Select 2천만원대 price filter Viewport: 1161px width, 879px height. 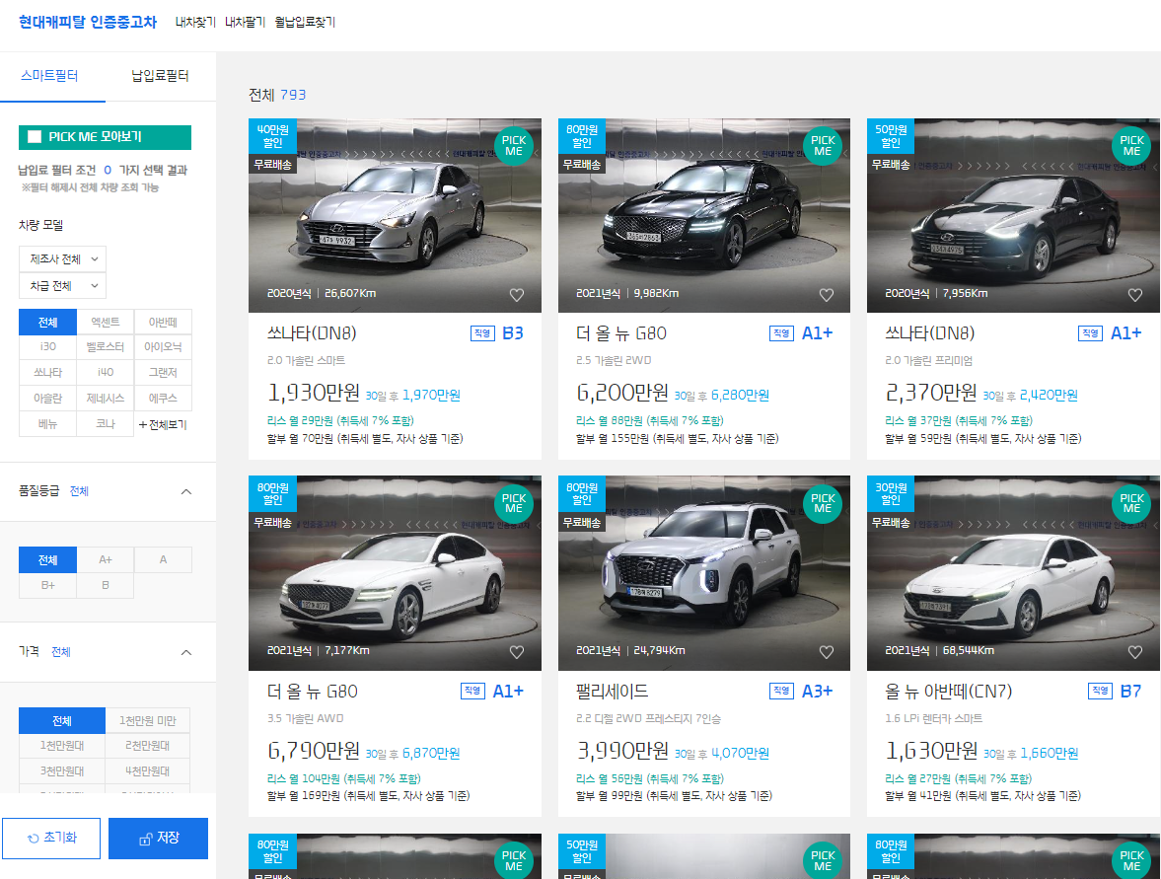click(x=147, y=746)
